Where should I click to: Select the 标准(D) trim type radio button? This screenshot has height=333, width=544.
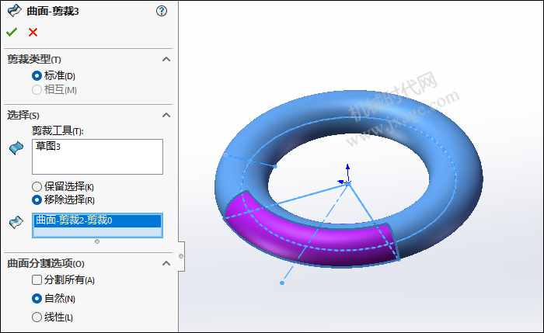click(37, 75)
